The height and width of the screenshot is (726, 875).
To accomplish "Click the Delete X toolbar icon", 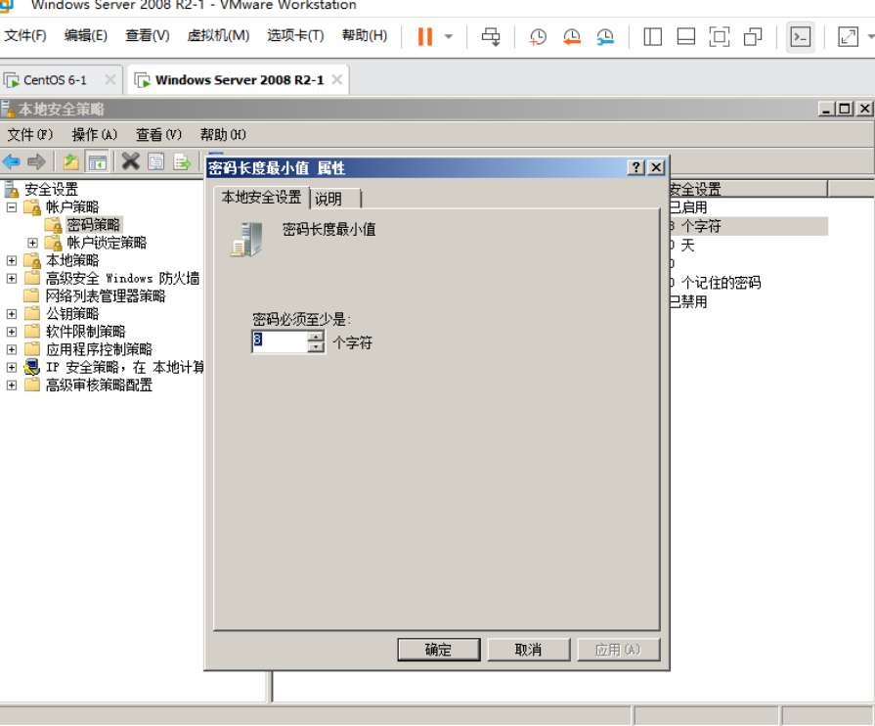I will 131,161.
